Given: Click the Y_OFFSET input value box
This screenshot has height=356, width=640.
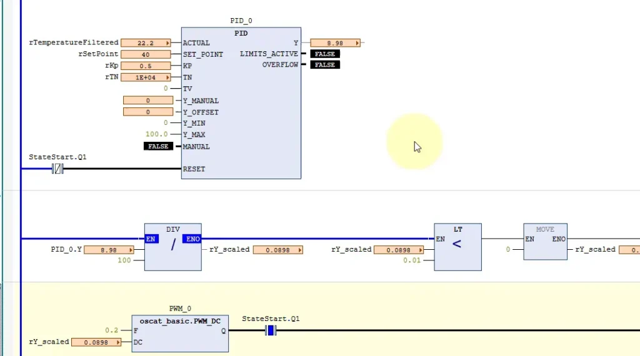Looking at the screenshot, I should click(148, 112).
